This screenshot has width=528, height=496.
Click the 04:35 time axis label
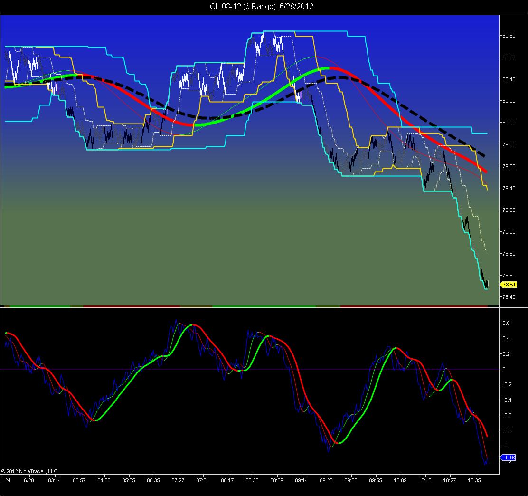(104, 480)
